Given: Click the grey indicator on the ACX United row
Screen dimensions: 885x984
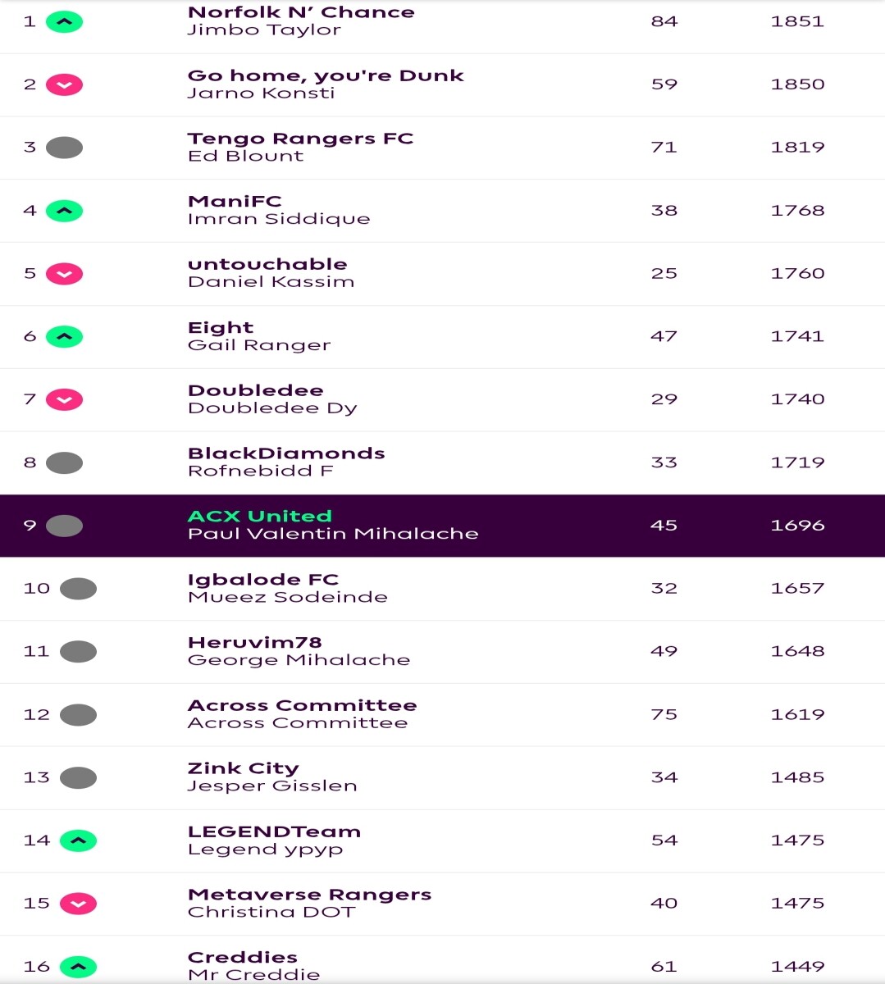Looking at the screenshot, I should pos(64,526).
